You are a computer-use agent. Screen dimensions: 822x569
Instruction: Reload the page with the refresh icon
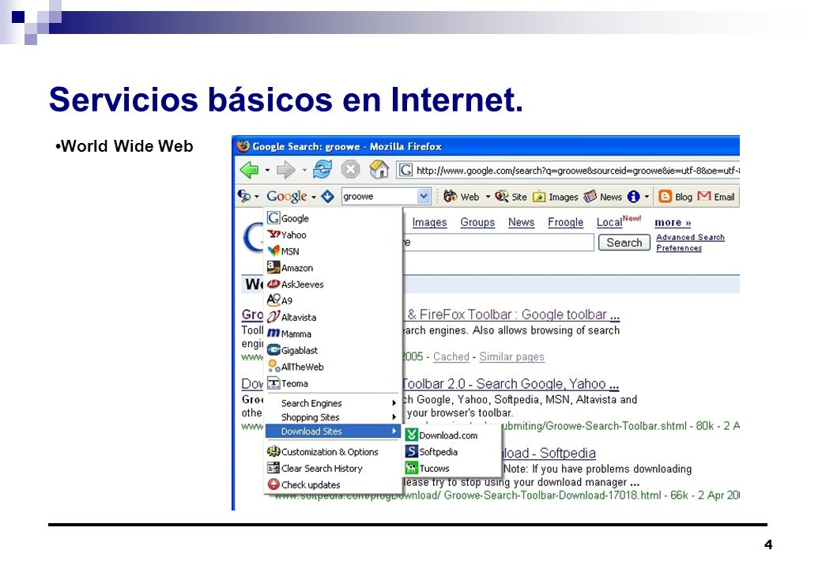point(322,169)
